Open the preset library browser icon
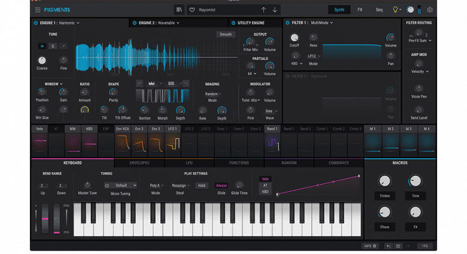The height and width of the screenshot is (254, 467). click(x=179, y=10)
